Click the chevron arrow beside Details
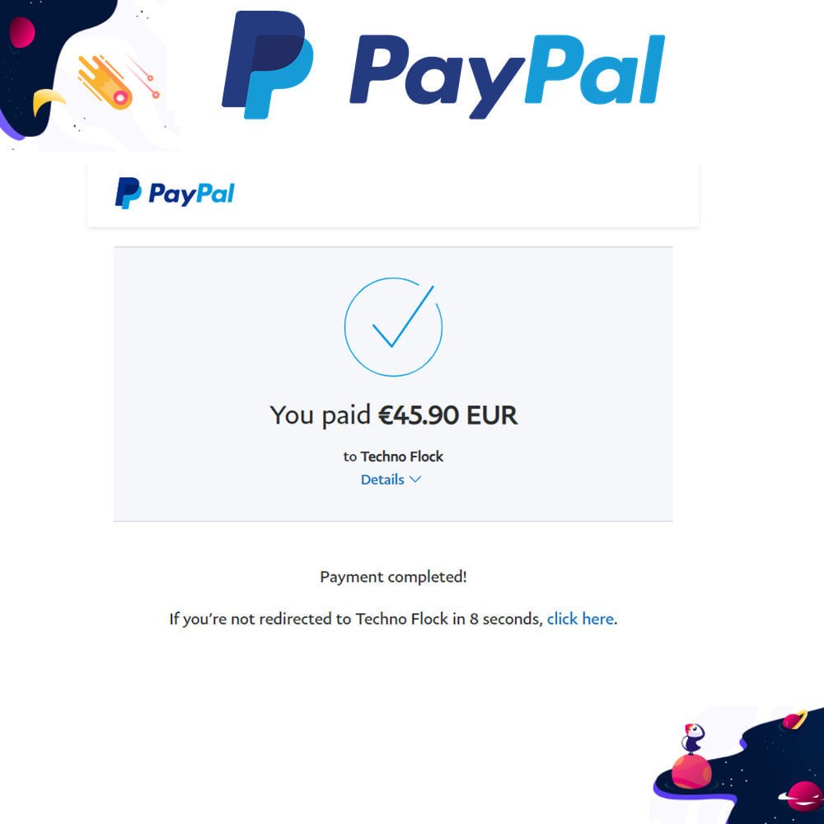Viewport: 824px width, 824px height. (415, 480)
